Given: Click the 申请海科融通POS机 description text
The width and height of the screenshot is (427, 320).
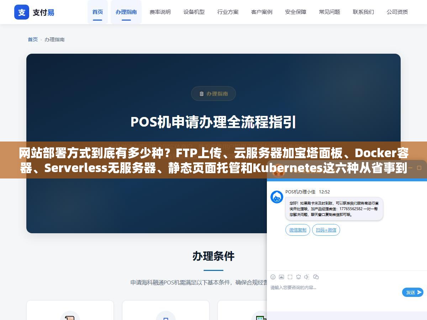Looking at the screenshot, I should (199, 283).
